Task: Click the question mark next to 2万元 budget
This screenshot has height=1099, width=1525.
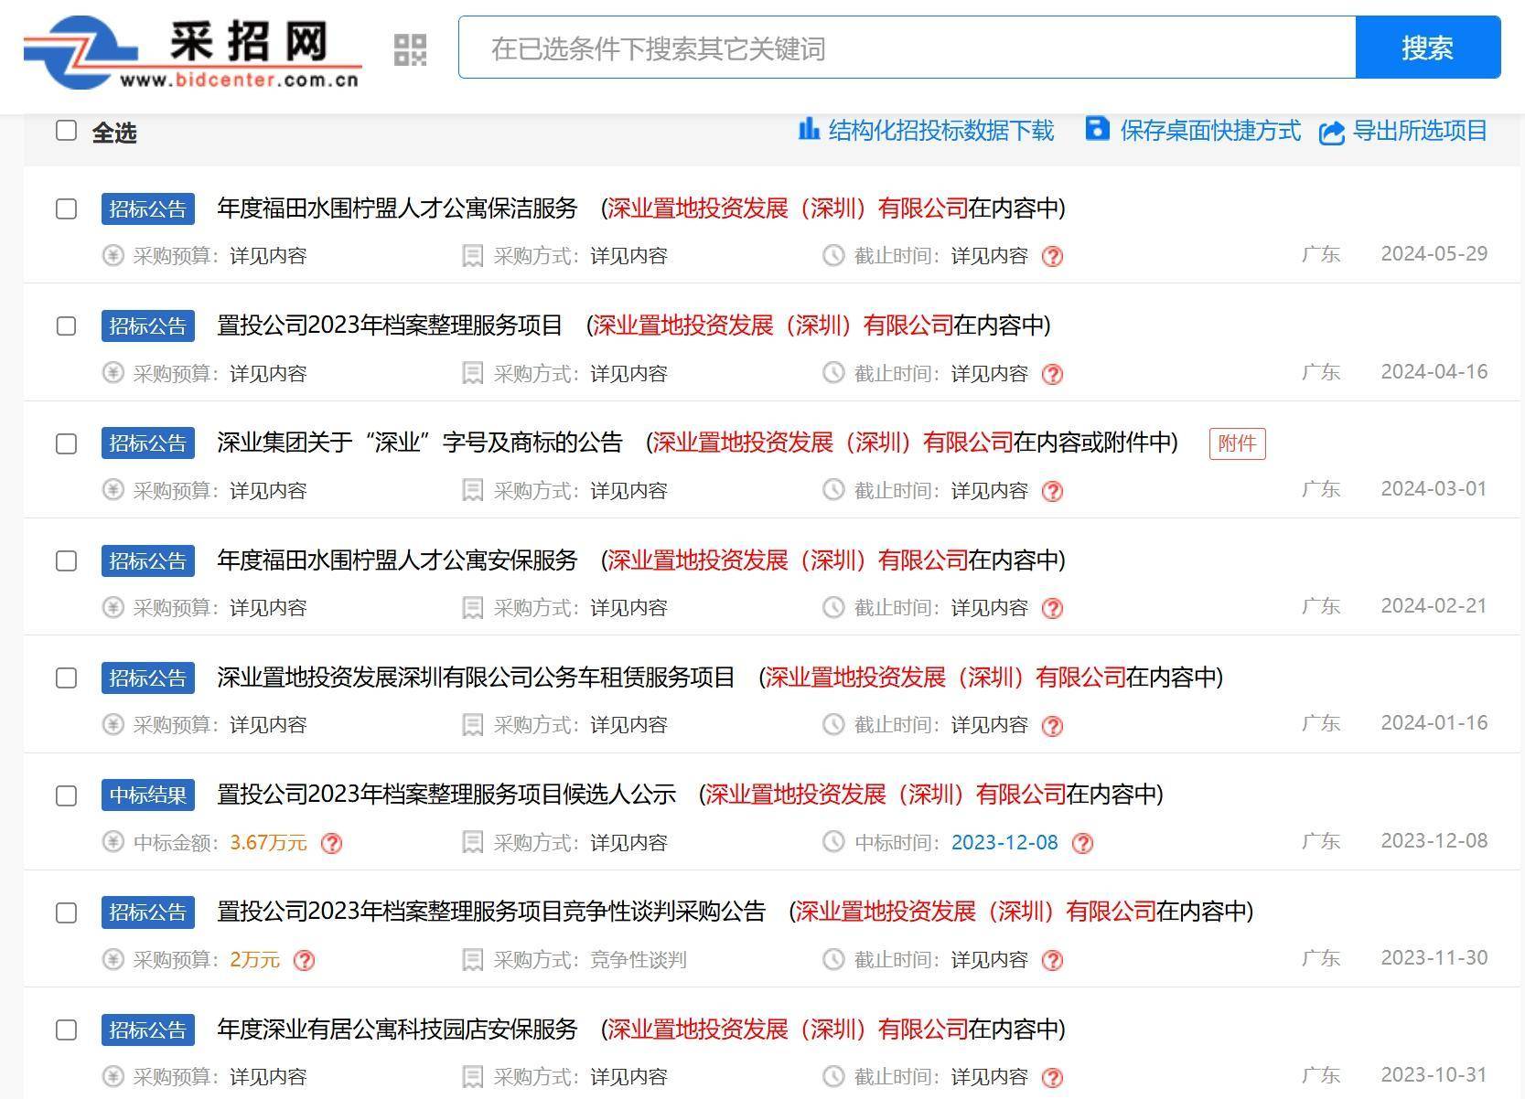Action: click(305, 961)
